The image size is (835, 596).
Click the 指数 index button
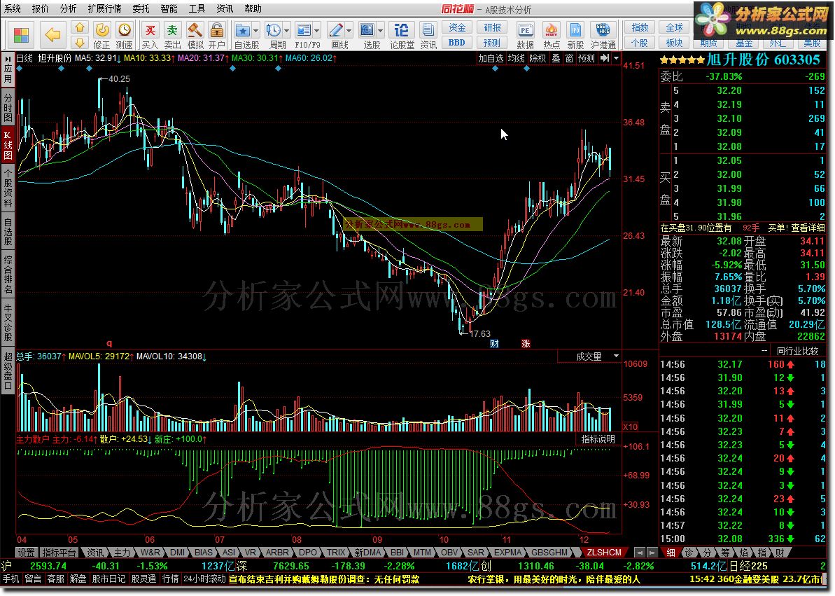pyautogui.click(x=640, y=28)
